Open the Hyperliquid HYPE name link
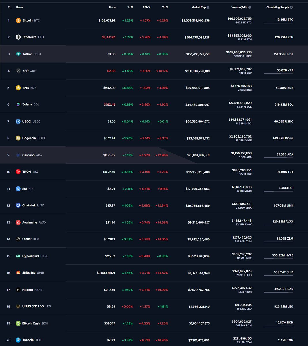Viewport: 308px width, 346px height. (x=35, y=256)
